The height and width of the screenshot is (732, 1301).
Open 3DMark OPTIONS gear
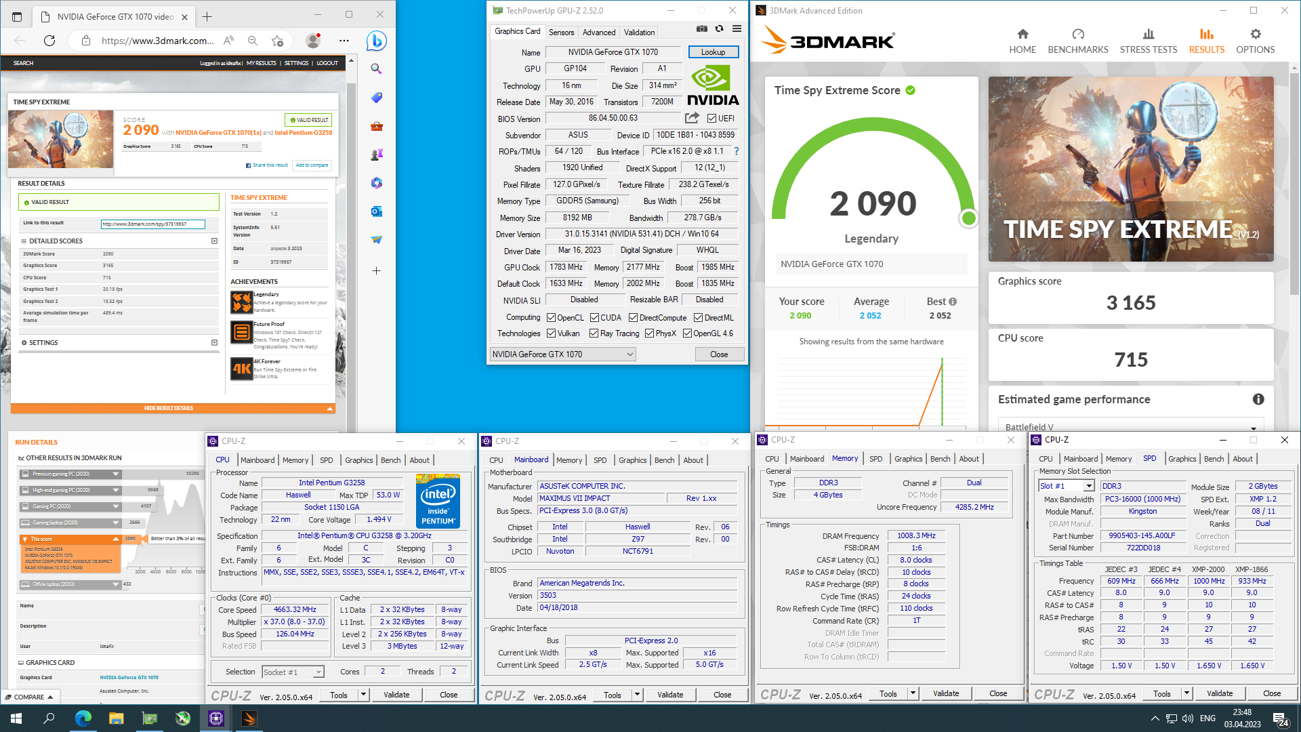click(1255, 41)
